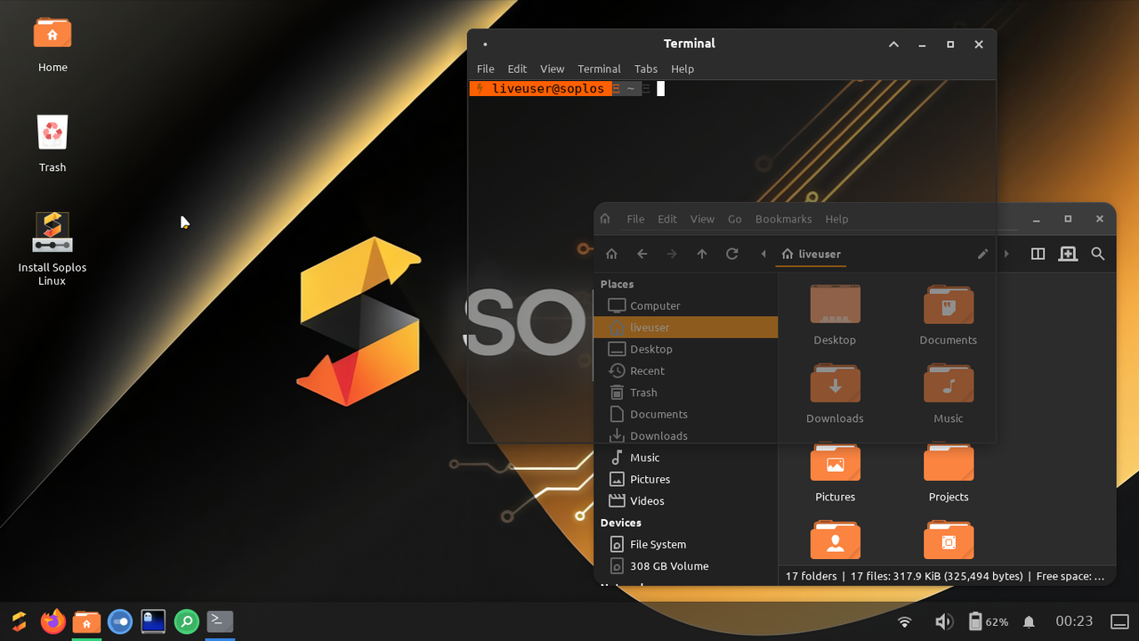Select Computer in the Places sidebar
1139x641 pixels.
coord(685,305)
